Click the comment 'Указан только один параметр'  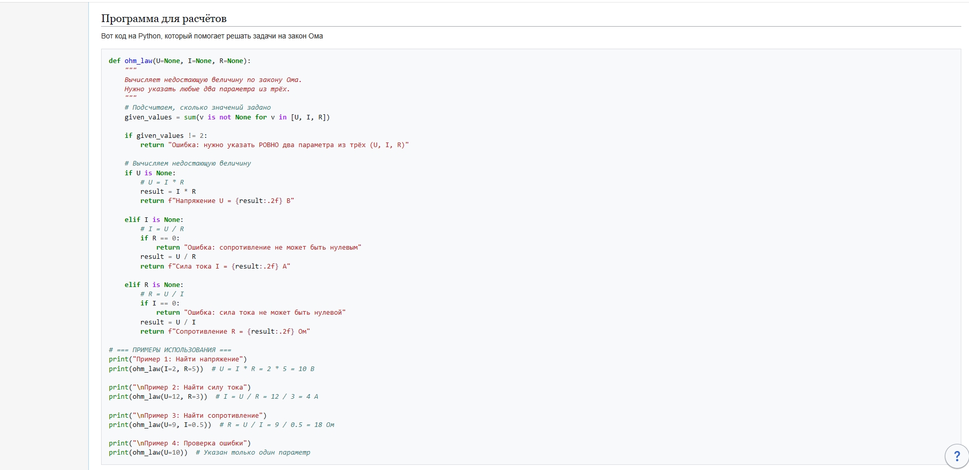coord(253,453)
